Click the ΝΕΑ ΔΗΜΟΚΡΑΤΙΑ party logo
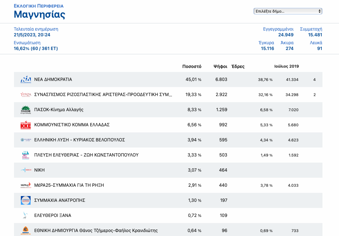The height and width of the screenshot is (236, 339). (26, 80)
